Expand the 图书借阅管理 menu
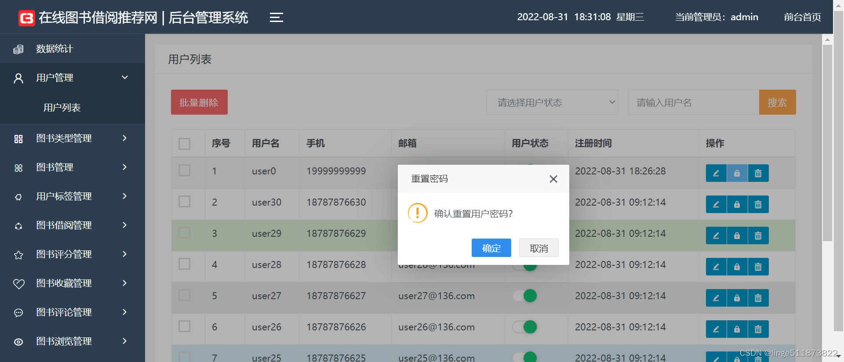The image size is (844, 362). [x=125, y=225]
